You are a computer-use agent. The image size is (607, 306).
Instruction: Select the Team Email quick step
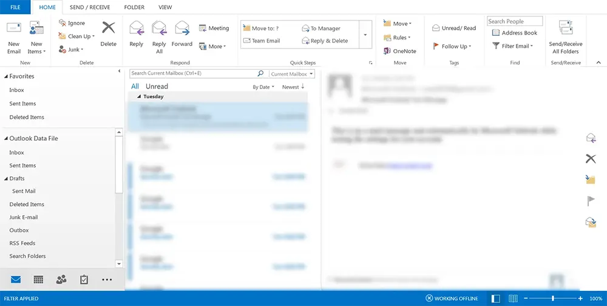[x=261, y=41]
